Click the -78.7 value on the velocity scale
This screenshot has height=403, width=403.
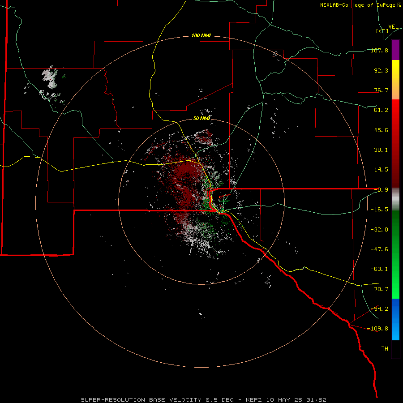coord(379,289)
